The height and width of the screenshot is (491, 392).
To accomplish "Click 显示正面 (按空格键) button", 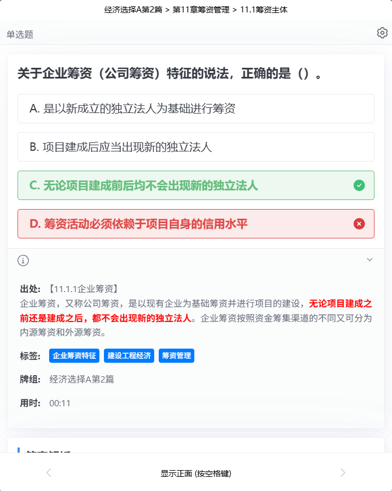I will click(x=196, y=473).
